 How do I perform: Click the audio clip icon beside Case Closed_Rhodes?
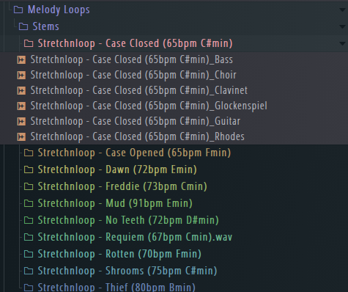[x=21, y=137]
